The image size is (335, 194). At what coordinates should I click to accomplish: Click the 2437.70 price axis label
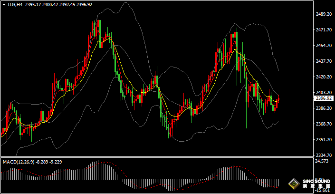tap(323, 61)
